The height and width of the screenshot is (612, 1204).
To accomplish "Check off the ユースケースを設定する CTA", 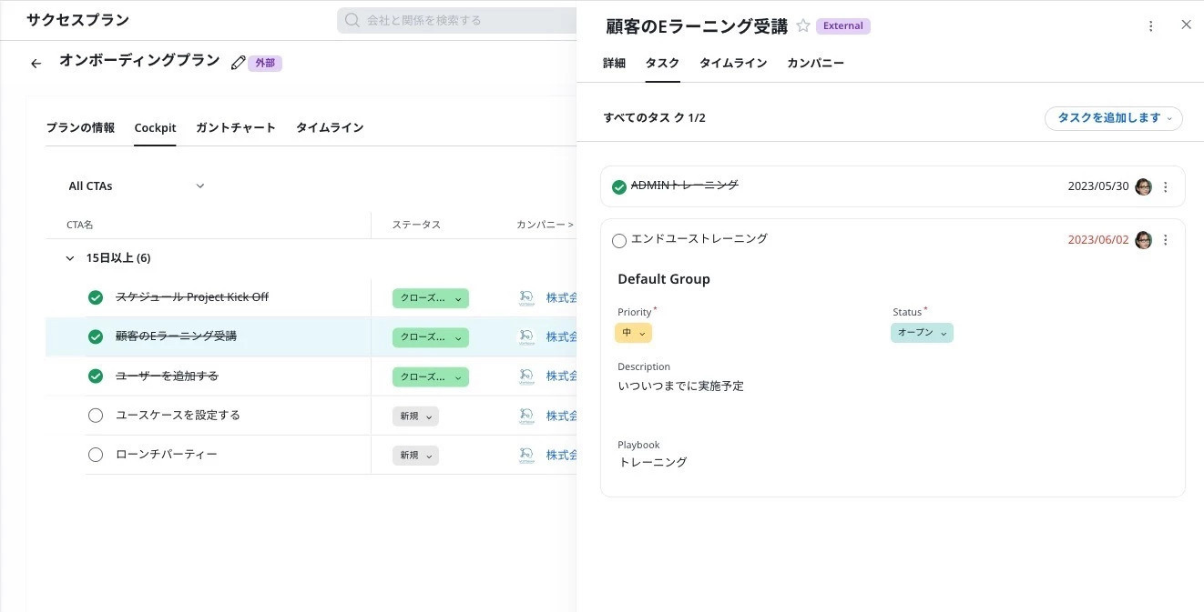I will point(96,416).
